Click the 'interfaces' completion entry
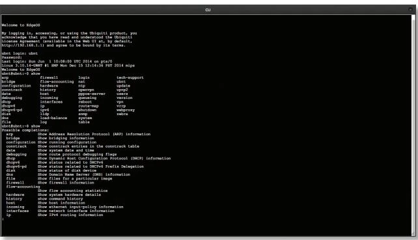The width and height of the screenshot is (418, 240). (x=18, y=211)
